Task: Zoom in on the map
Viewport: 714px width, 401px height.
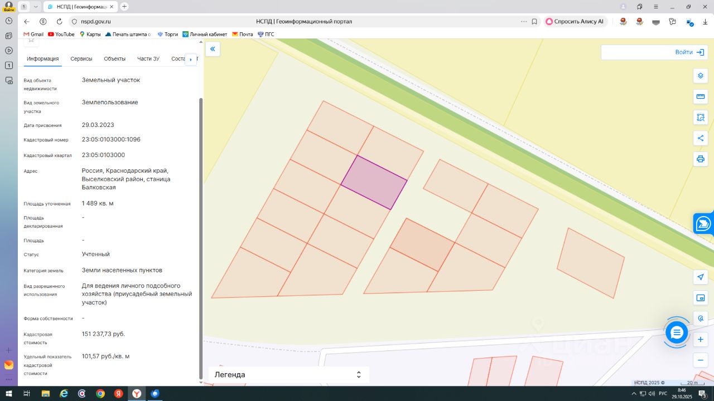Action: 701,339
